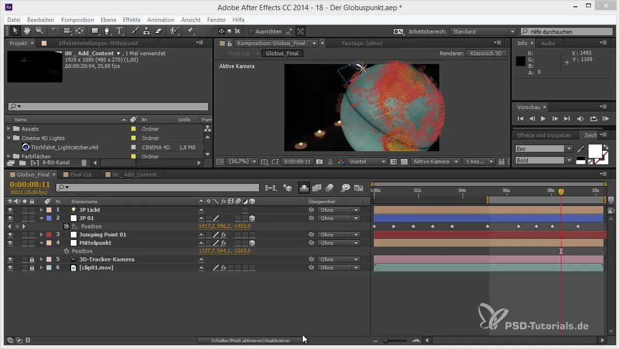Expand the JP Licht layer properties
The height and width of the screenshot is (349, 620).
point(41,210)
